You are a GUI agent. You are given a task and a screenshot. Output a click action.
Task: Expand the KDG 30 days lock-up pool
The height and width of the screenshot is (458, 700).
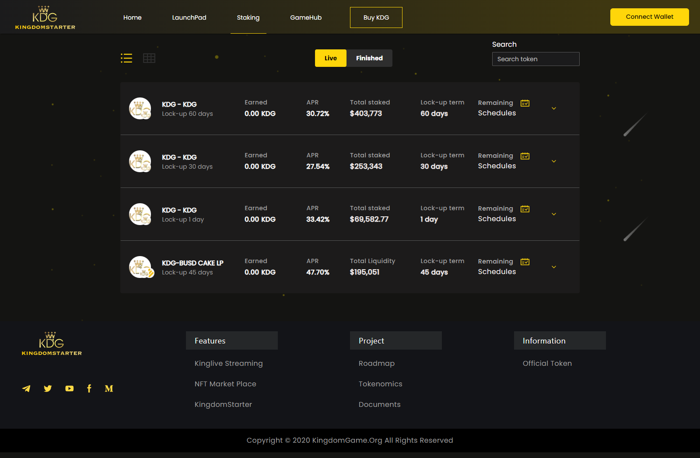[x=554, y=161]
